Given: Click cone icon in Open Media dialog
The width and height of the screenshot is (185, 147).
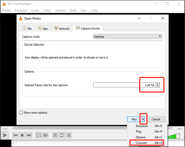Looking at the screenshot, I should click(21, 18).
